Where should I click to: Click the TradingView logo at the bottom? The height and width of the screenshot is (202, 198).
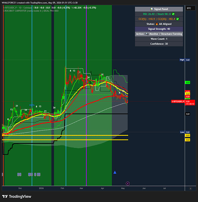(17, 196)
